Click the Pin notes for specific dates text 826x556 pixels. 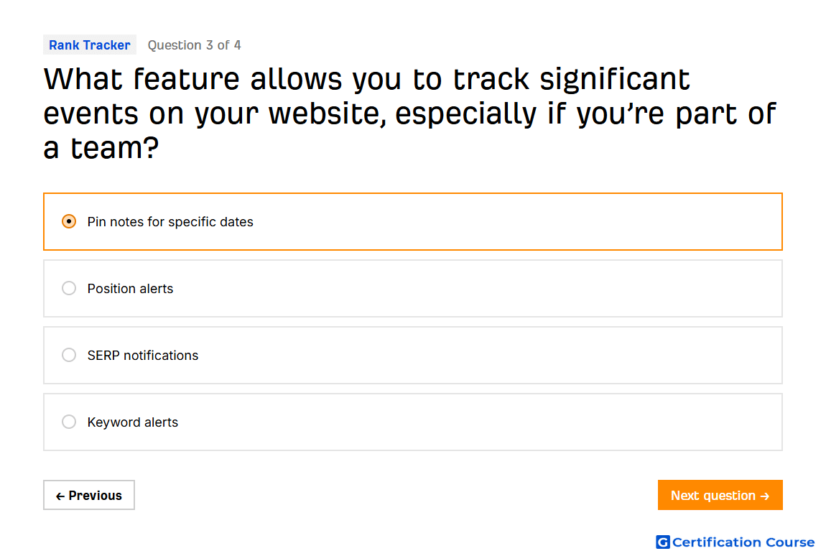pos(170,222)
